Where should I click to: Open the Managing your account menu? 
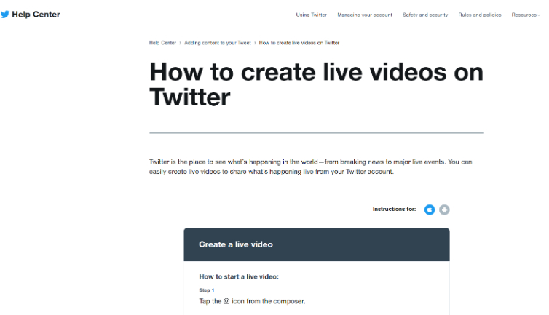(365, 15)
